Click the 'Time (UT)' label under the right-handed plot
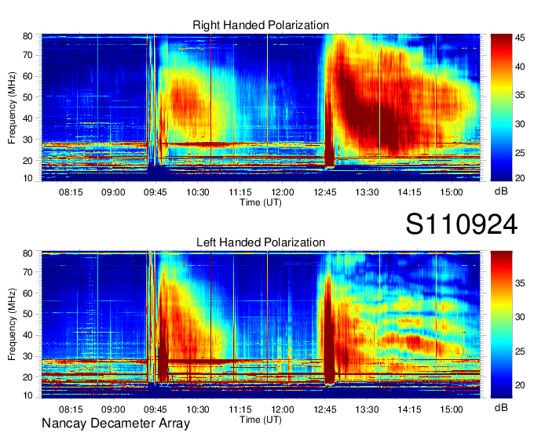Viewport: 534px width, 433px height. tap(261, 202)
